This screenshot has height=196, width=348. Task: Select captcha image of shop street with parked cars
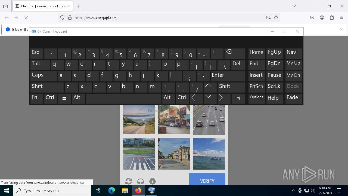tap(174, 120)
